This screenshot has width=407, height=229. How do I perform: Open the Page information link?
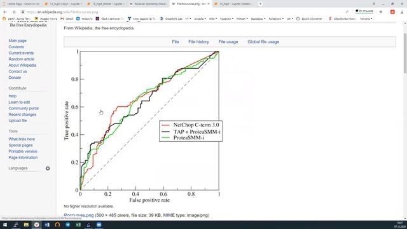(x=23, y=158)
